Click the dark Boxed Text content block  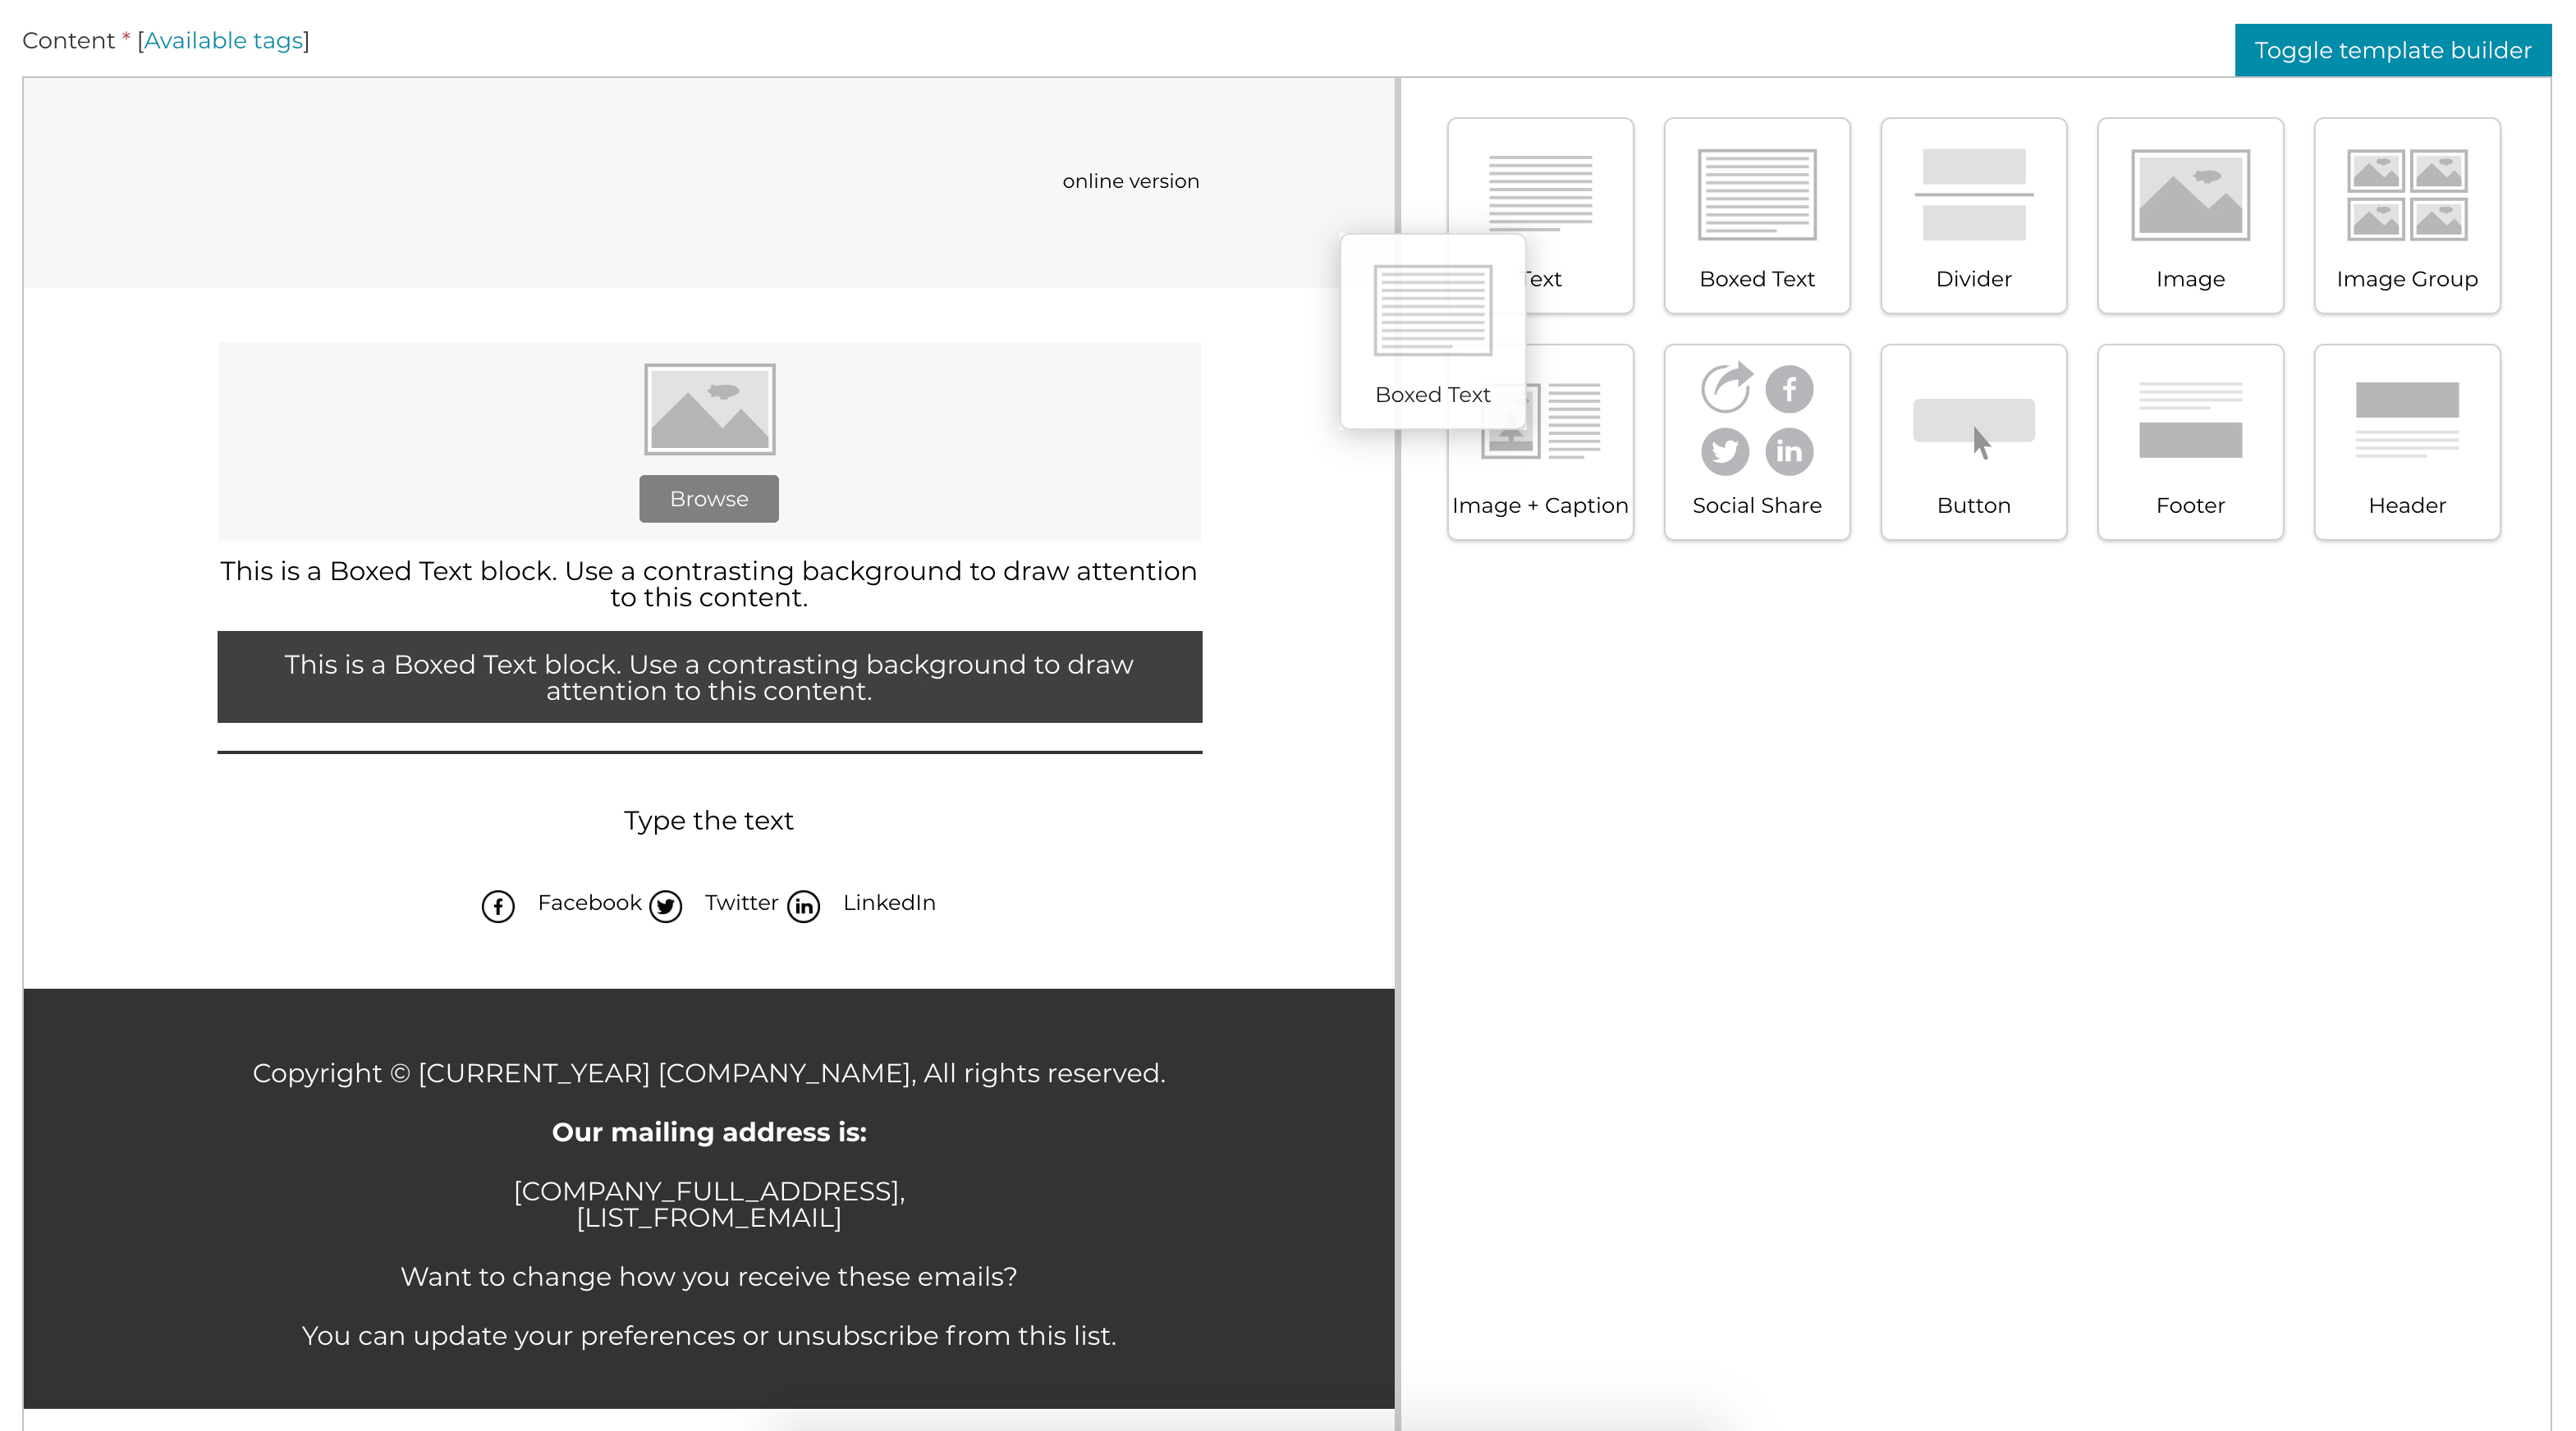pos(708,679)
